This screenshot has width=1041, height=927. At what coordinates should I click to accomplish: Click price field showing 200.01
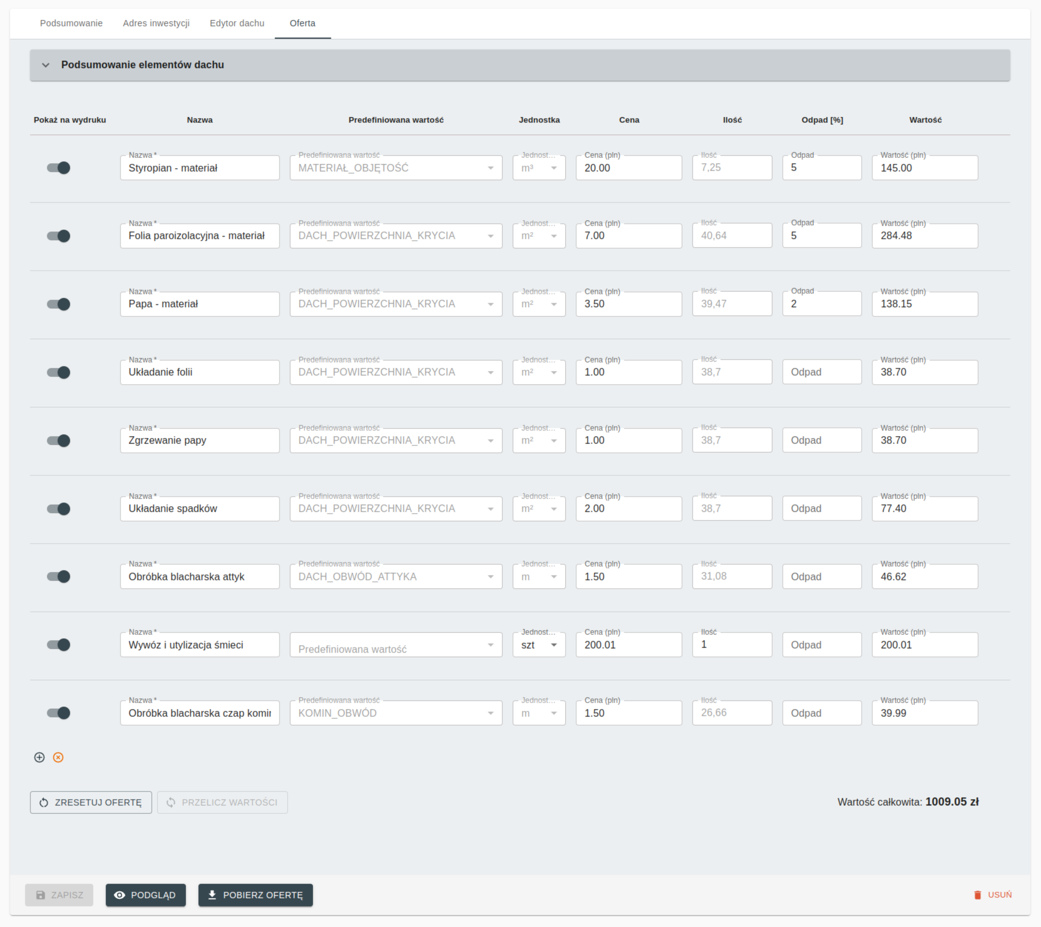click(x=628, y=645)
